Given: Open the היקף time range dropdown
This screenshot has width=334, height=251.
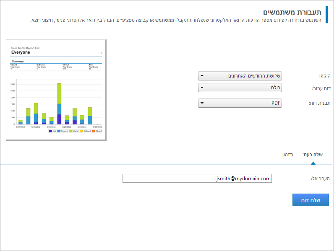Looking at the screenshot, I should (x=240, y=76).
